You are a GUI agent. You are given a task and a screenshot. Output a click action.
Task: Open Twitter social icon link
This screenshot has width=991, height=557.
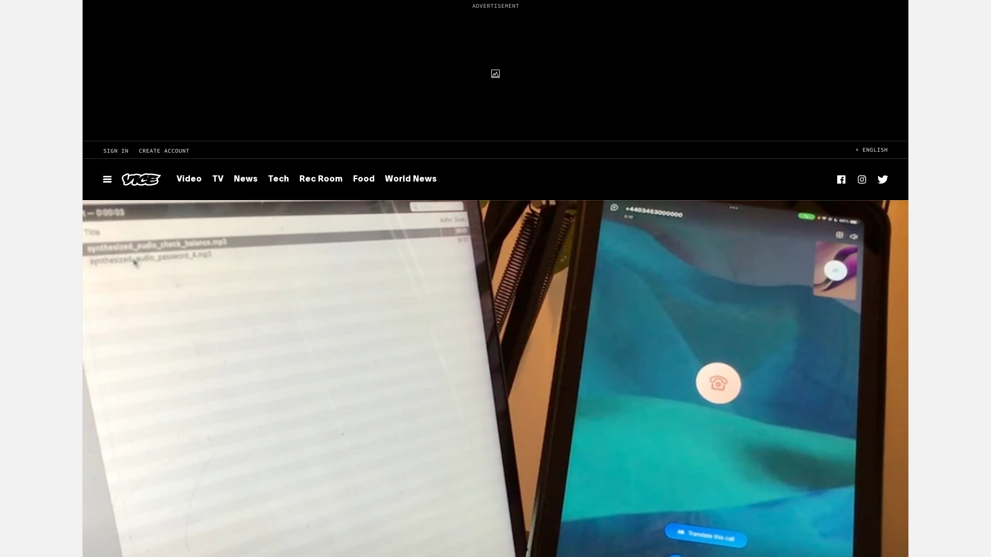click(x=883, y=179)
